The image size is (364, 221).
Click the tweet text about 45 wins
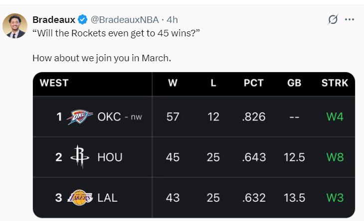tap(116, 33)
